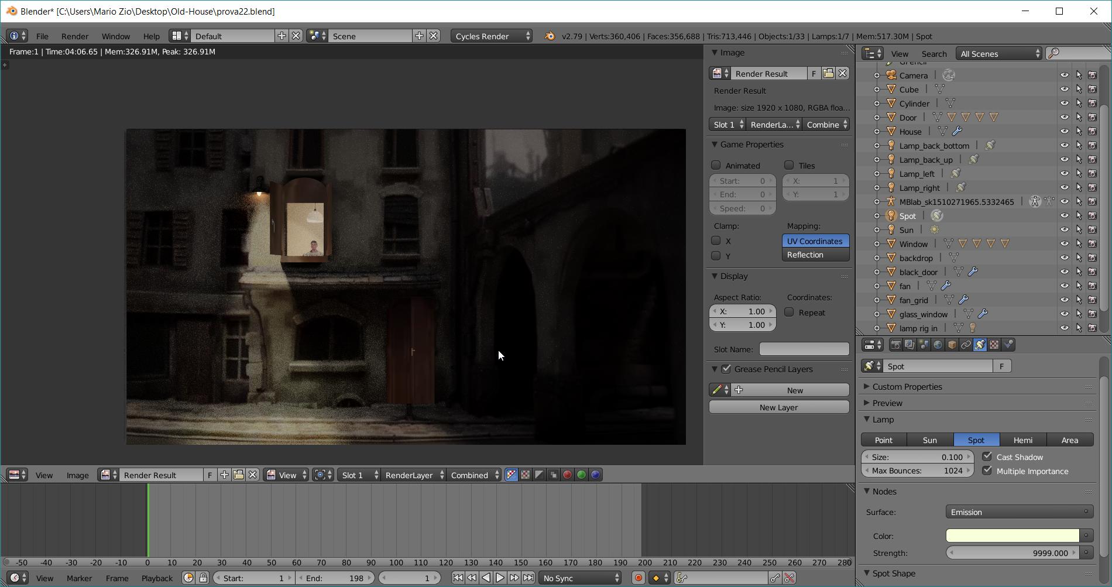The height and width of the screenshot is (587, 1112).
Task: Enable the Animated checkbox
Action: (716, 165)
